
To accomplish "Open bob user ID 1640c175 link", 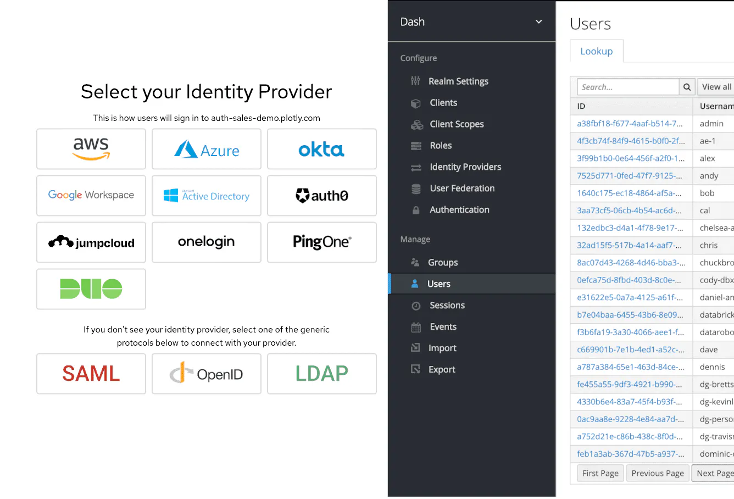I will pos(629,193).
